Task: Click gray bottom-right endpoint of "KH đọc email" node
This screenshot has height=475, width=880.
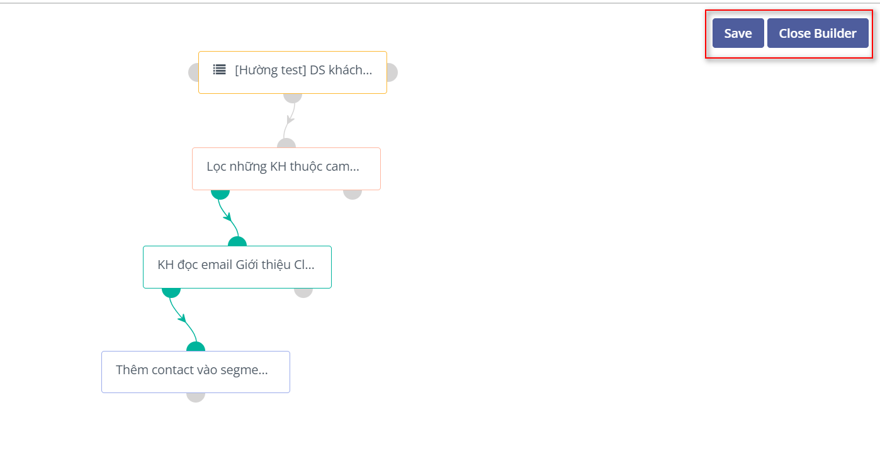Action: (x=303, y=292)
